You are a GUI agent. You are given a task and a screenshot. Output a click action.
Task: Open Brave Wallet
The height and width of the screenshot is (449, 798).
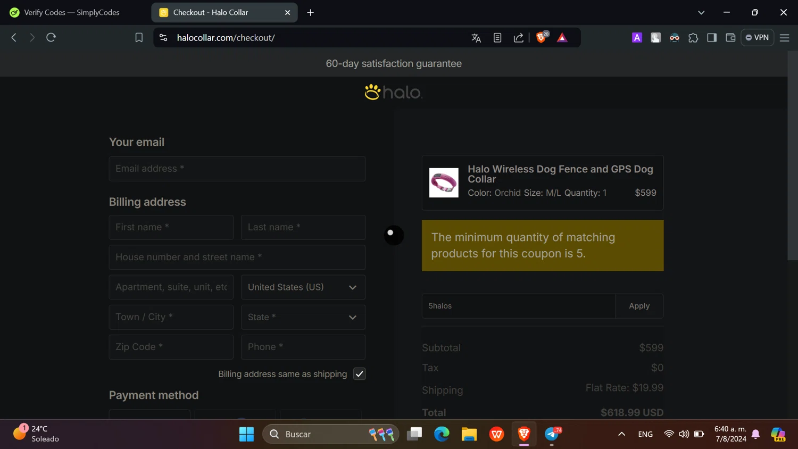tap(730, 38)
